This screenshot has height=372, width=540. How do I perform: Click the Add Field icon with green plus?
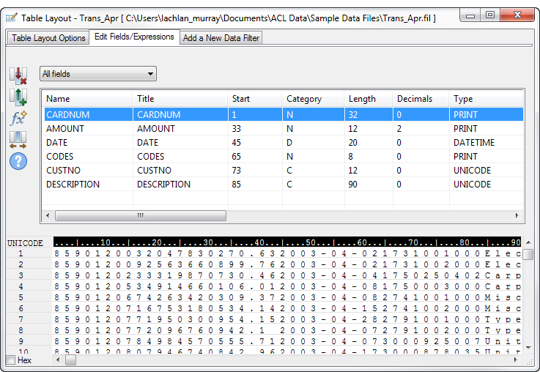point(18,97)
